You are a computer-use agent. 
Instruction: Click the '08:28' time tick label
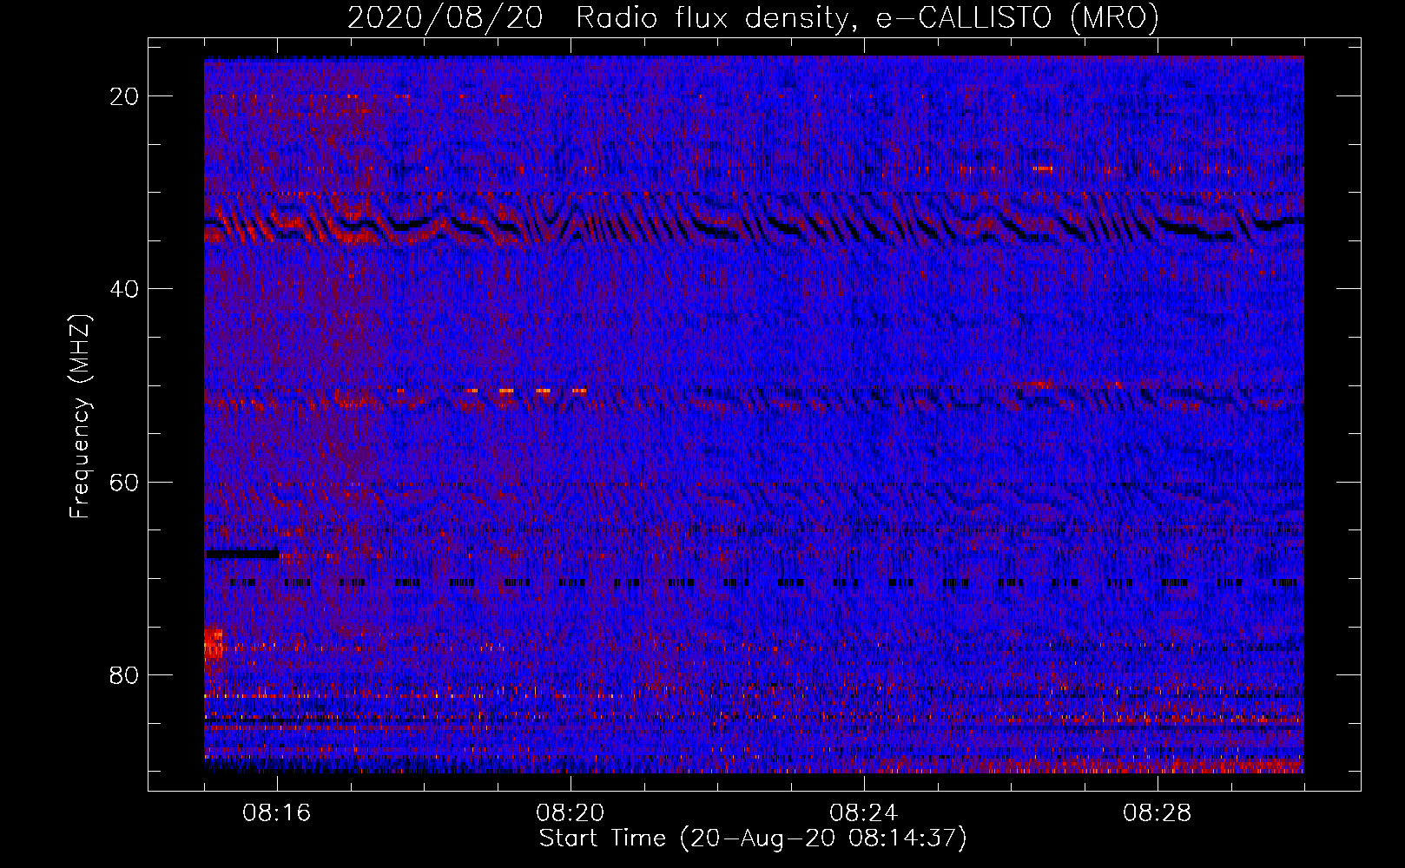click(1158, 813)
